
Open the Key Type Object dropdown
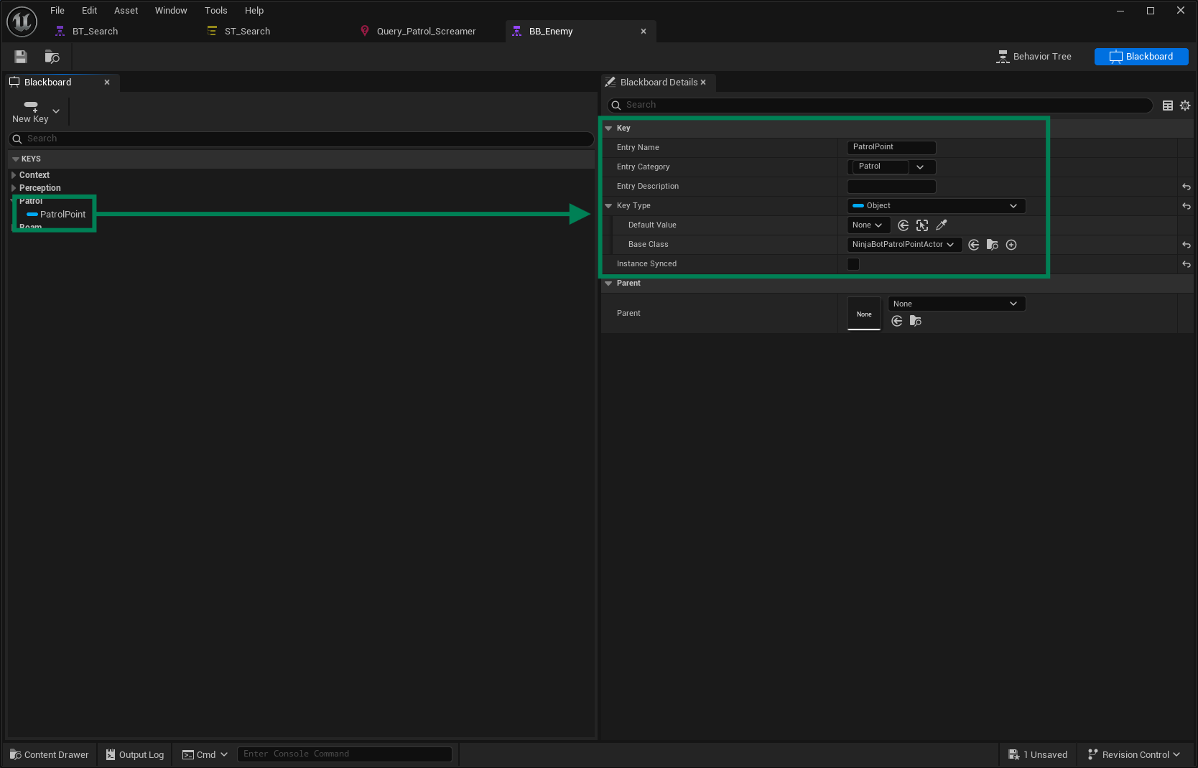pos(936,206)
